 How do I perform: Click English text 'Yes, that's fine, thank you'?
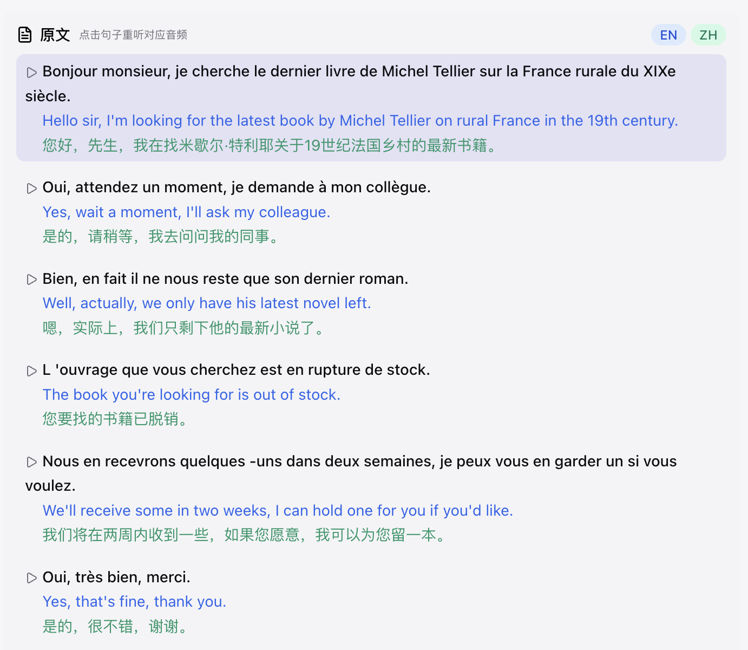tap(134, 602)
